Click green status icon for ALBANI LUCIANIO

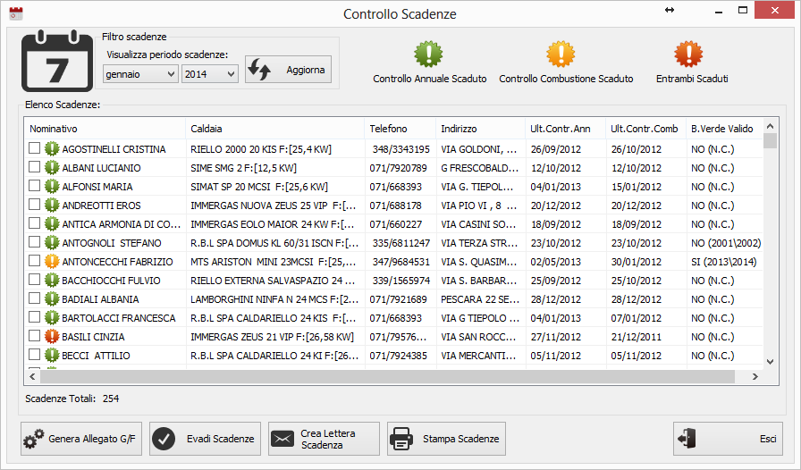point(52,168)
